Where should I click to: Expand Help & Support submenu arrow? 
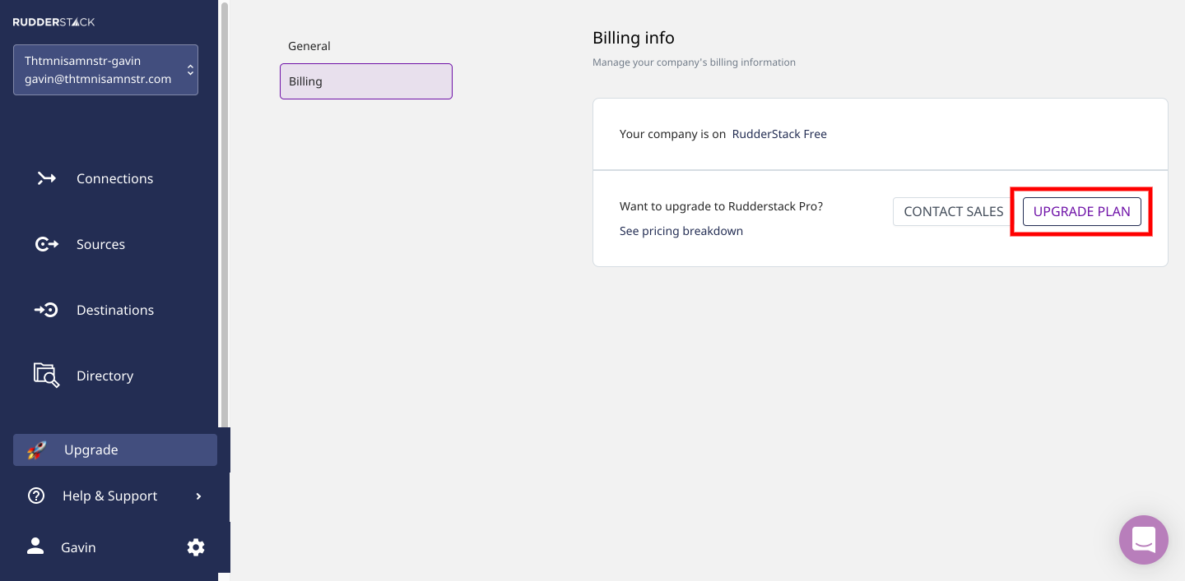click(198, 496)
